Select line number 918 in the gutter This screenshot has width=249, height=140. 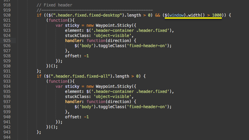click(6, 6)
